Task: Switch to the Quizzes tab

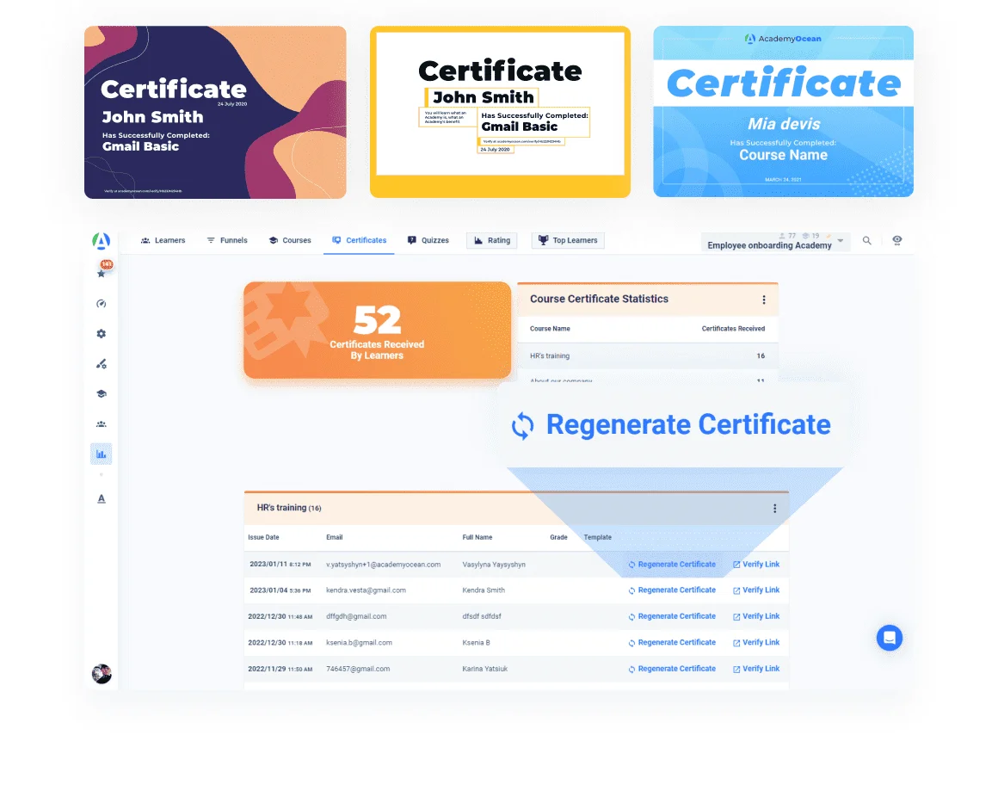Action: pos(428,240)
